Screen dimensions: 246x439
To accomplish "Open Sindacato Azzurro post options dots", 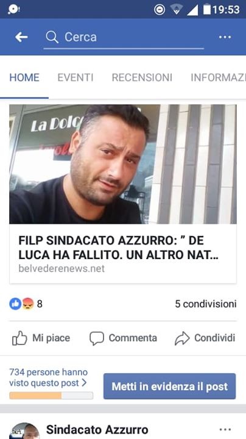I will (x=225, y=429).
